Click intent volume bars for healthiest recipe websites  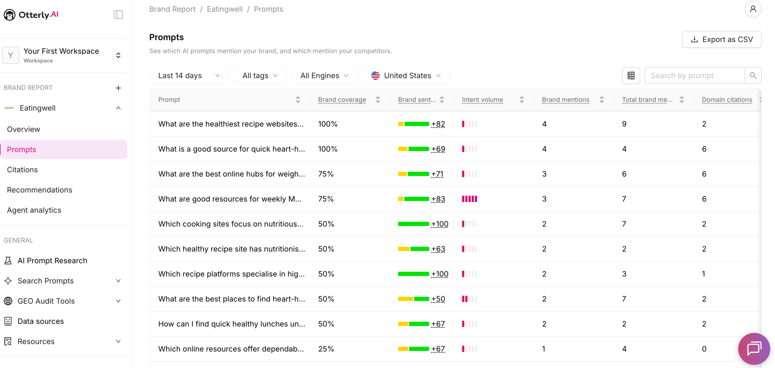click(469, 124)
